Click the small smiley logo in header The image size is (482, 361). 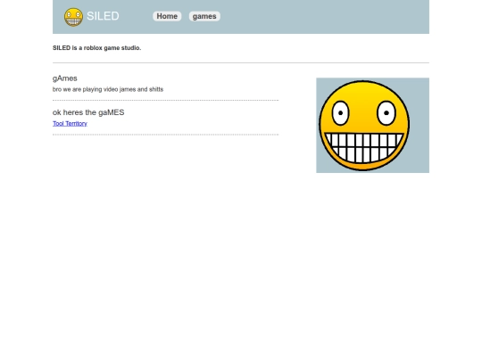[x=73, y=17]
